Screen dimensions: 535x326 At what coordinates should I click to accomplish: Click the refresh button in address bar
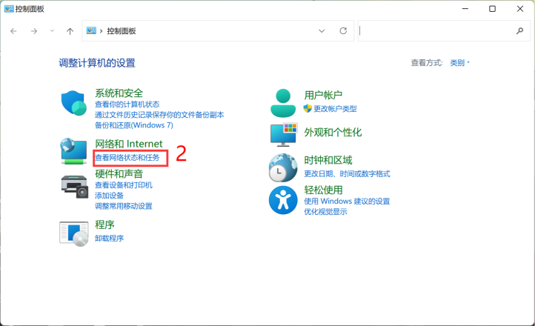[343, 30]
